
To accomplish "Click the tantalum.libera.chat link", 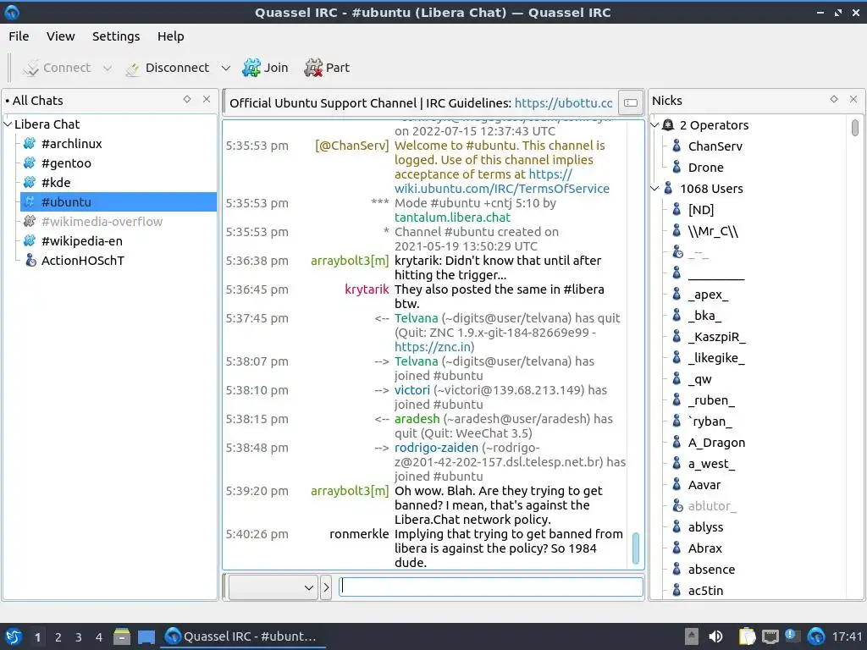I will point(452,218).
